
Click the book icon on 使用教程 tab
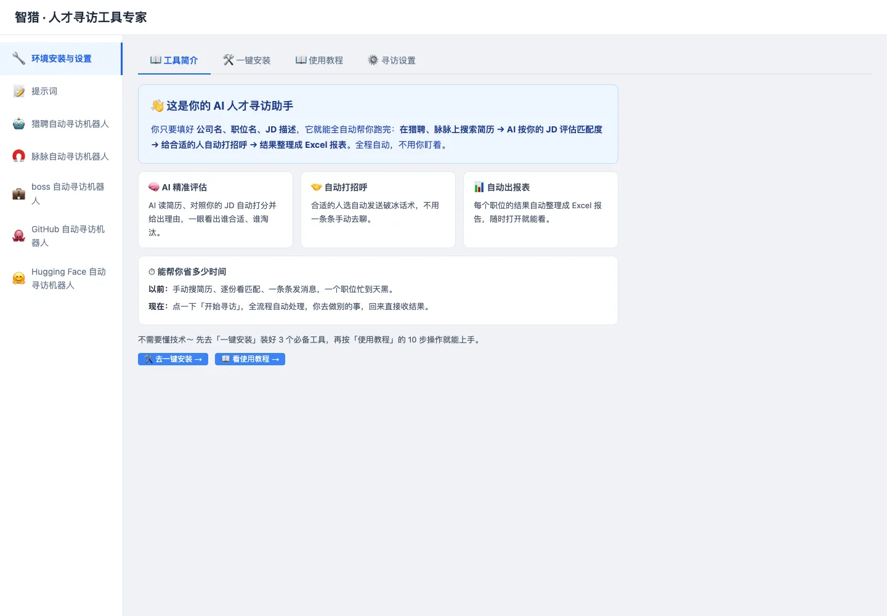click(x=301, y=60)
